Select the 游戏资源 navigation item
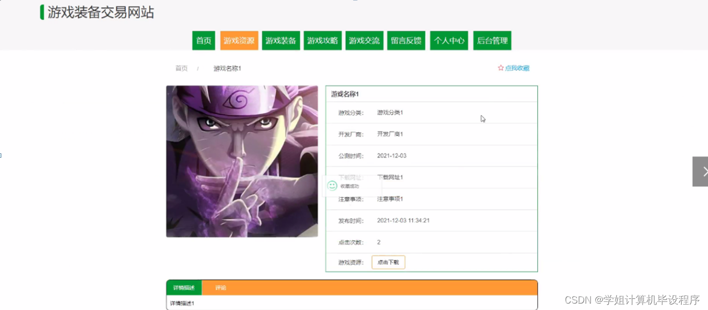The image size is (708, 310). click(x=239, y=41)
